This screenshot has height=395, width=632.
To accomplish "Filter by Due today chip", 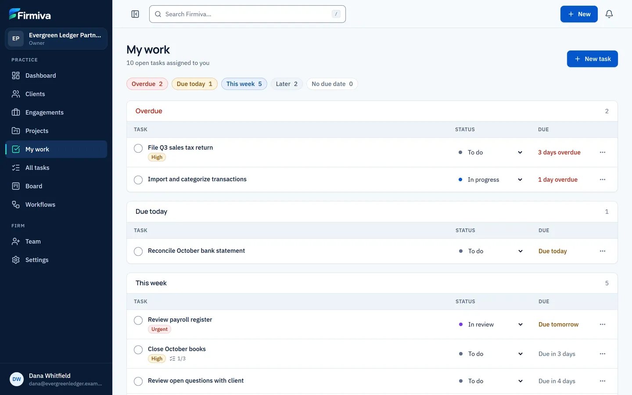I will pyautogui.click(x=194, y=84).
